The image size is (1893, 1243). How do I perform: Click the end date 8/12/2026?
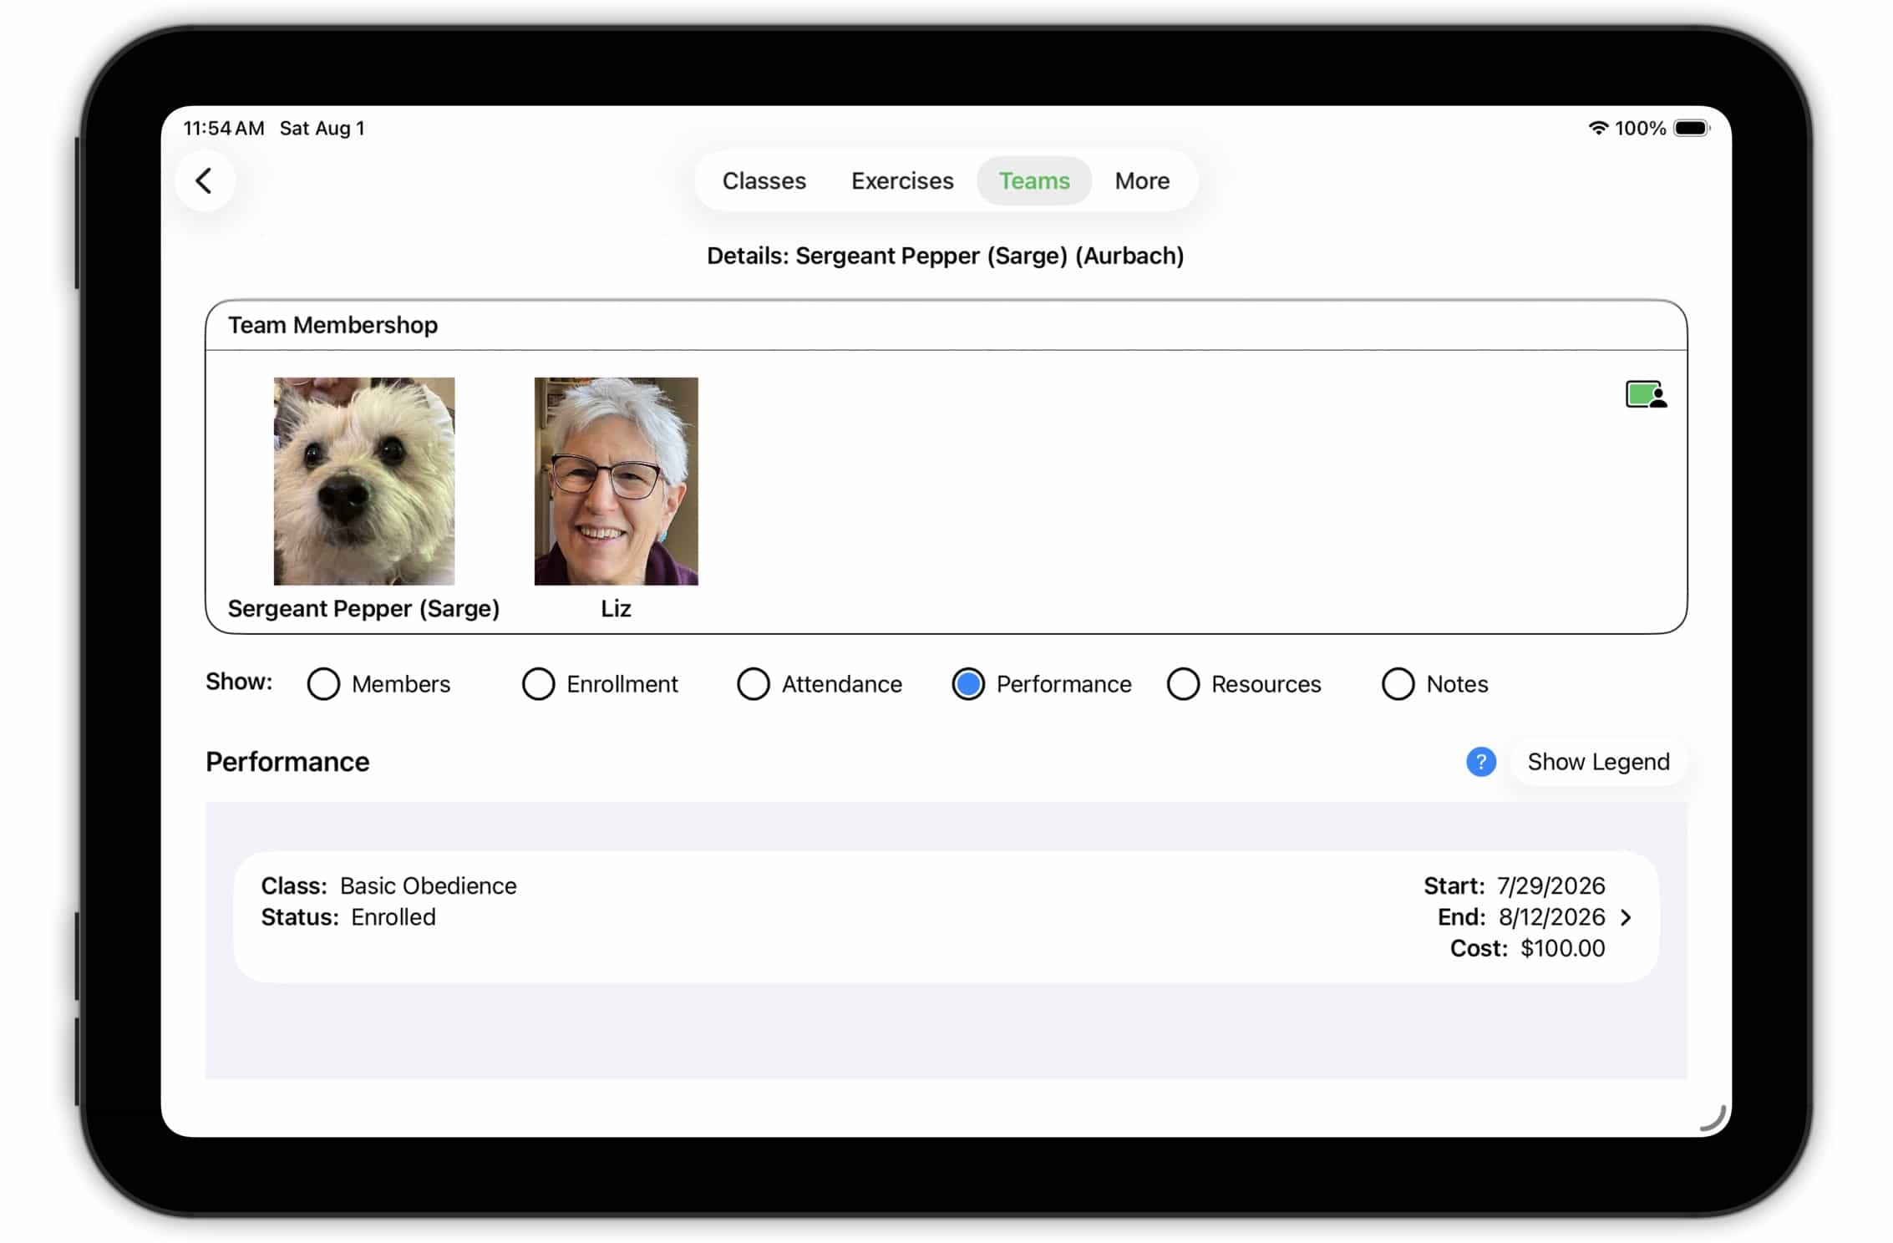pyautogui.click(x=1551, y=917)
